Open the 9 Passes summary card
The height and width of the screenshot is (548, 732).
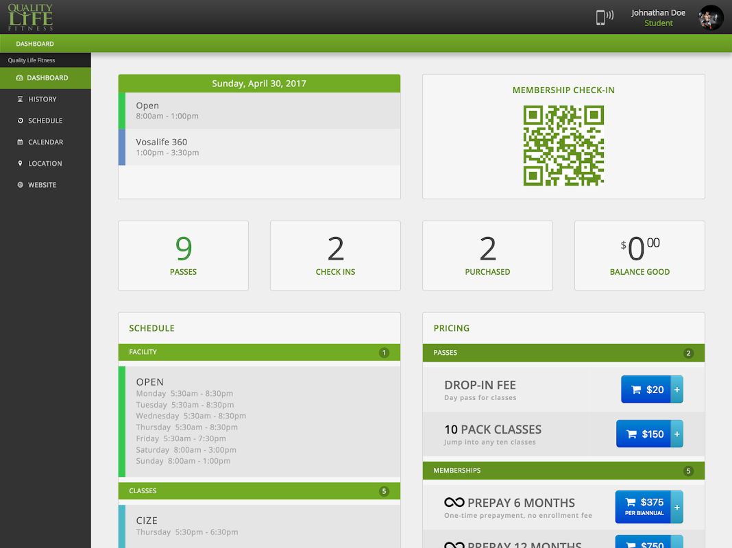[183, 256]
